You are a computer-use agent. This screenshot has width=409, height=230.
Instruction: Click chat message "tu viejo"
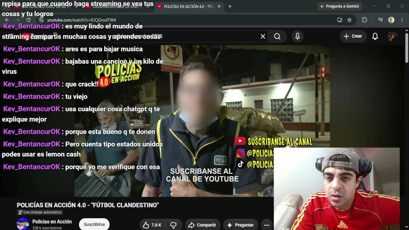pyautogui.click(x=76, y=96)
